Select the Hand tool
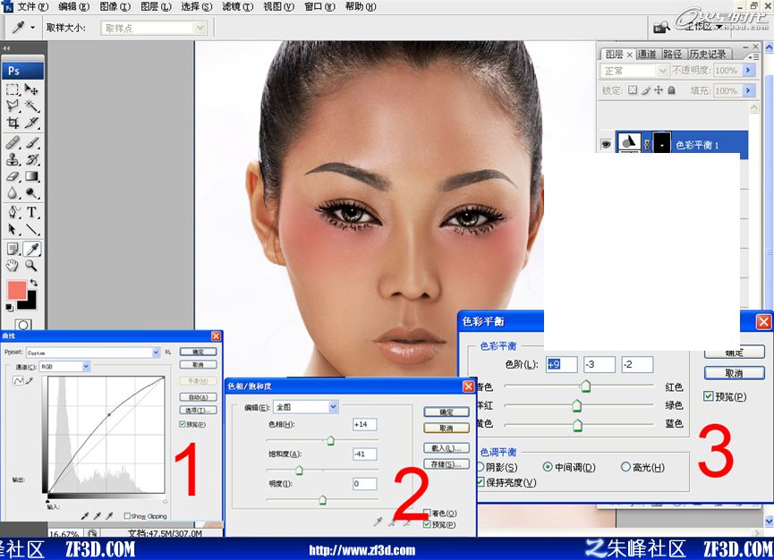The image size is (774, 560). [13, 266]
